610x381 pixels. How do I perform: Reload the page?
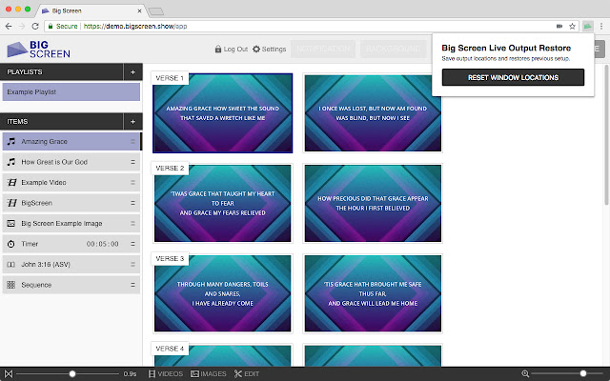tap(35, 27)
